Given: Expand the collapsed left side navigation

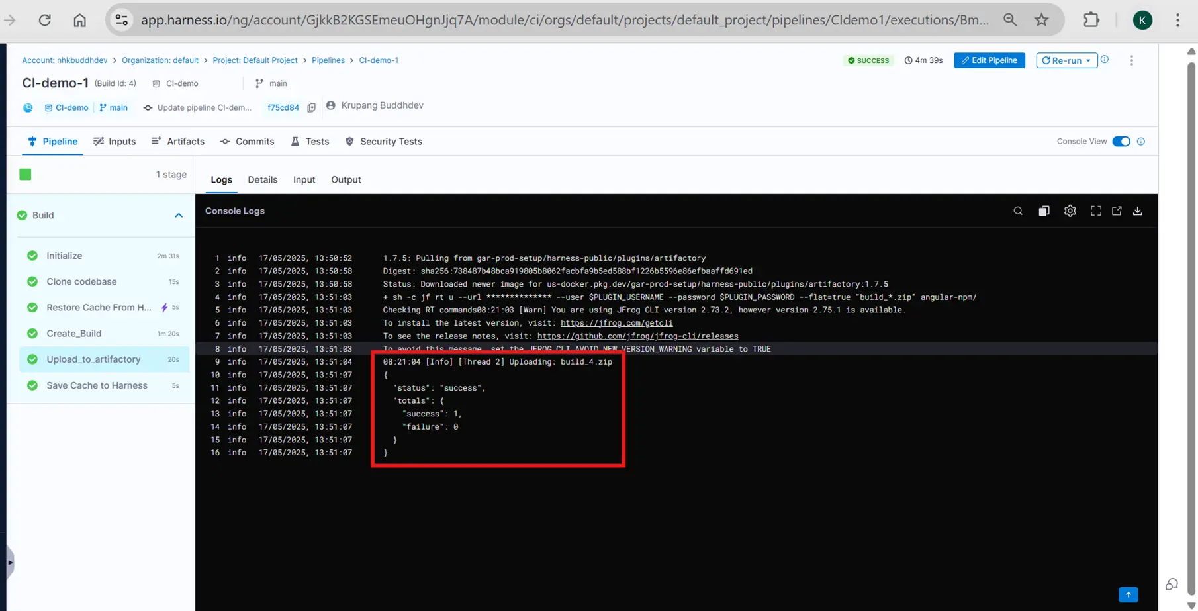Looking at the screenshot, I should (10, 563).
